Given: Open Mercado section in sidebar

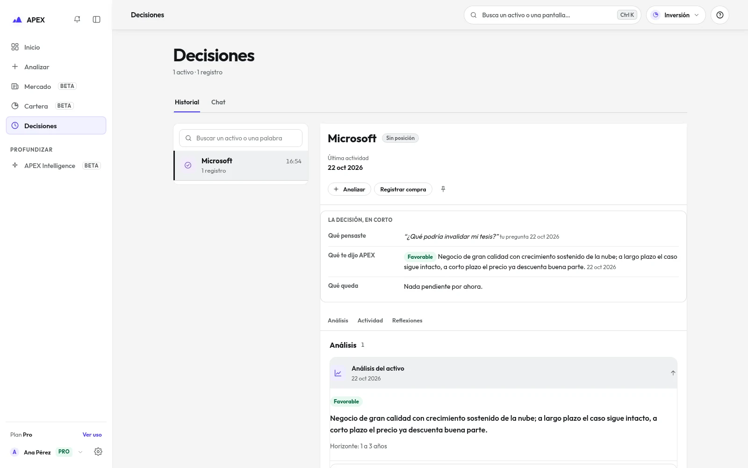Looking at the screenshot, I should [56, 87].
